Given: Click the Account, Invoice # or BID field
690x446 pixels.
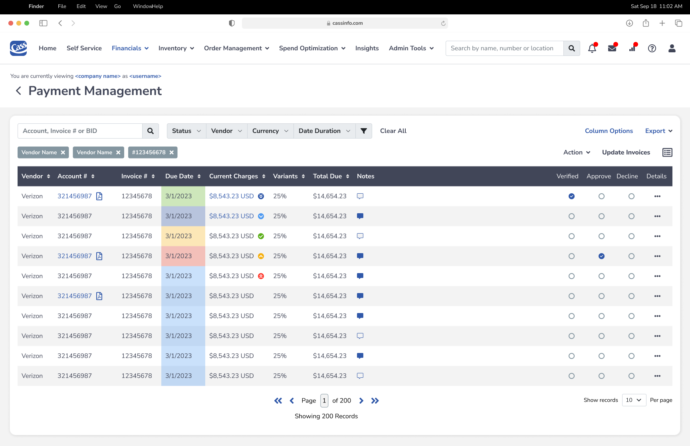Looking at the screenshot, I should point(80,131).
